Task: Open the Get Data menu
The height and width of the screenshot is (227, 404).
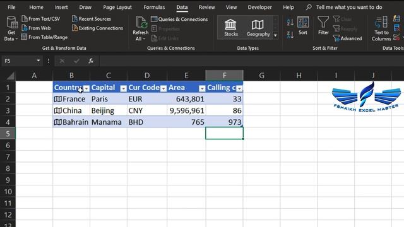Action: pyautogui.click(x=11, y=29)
